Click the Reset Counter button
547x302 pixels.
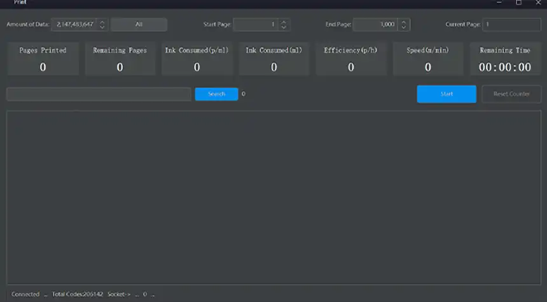point(511,94)
